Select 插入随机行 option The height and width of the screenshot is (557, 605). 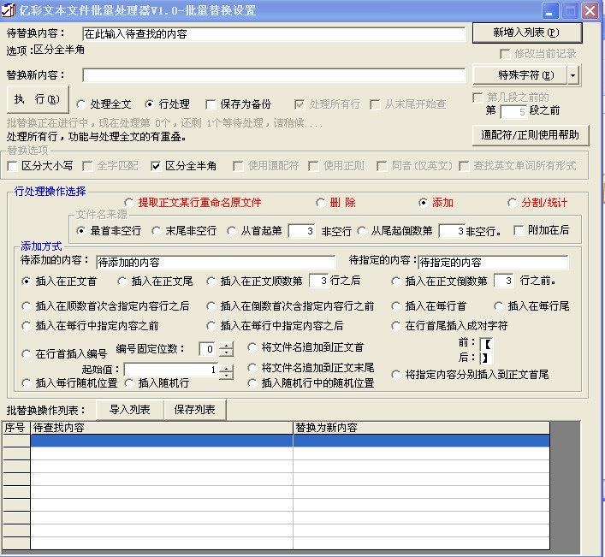point(157,383)
